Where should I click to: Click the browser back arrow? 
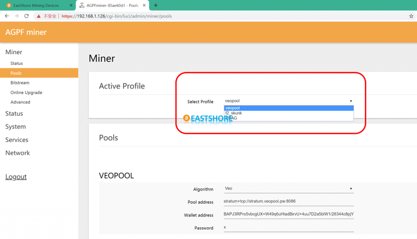[7, 16]
